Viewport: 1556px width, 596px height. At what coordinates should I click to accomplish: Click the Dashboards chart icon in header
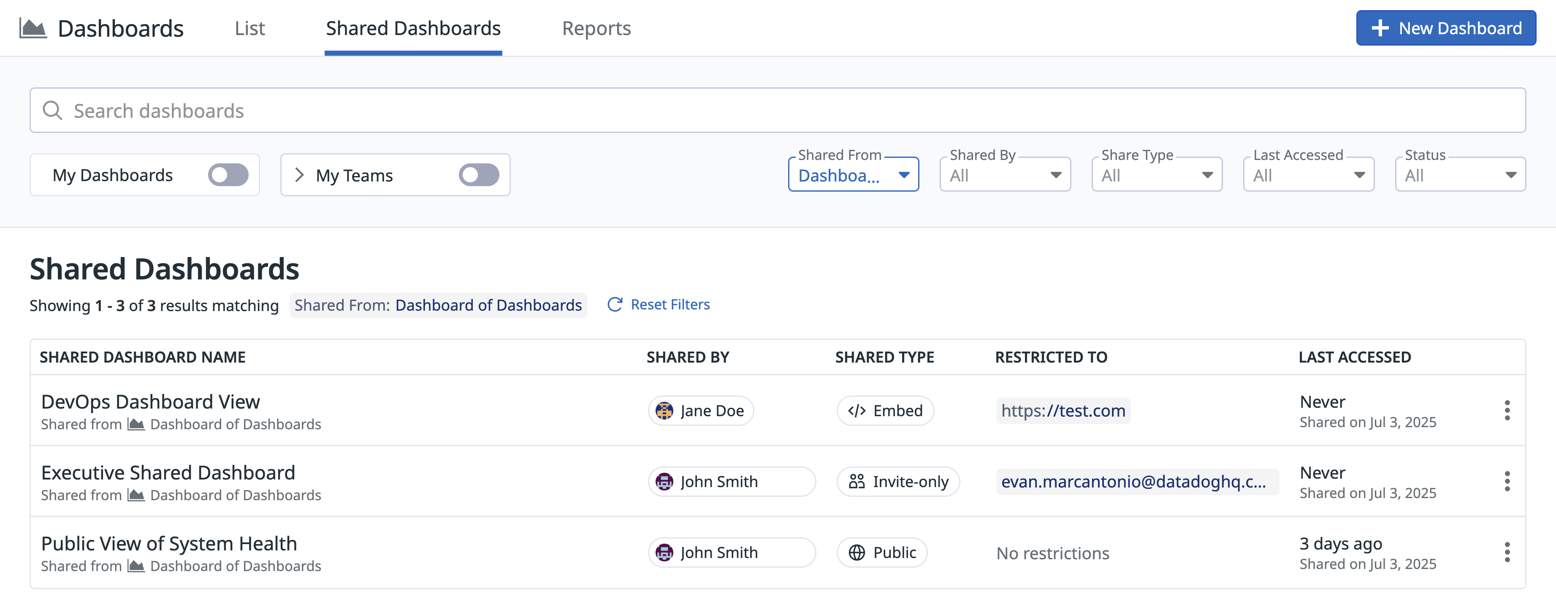33,28
